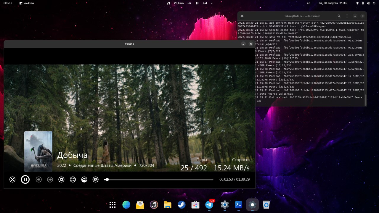Toggle picture-in-picture mode in the player

coord(95,179)
